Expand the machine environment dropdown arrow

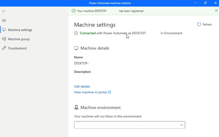click(182, 125)
